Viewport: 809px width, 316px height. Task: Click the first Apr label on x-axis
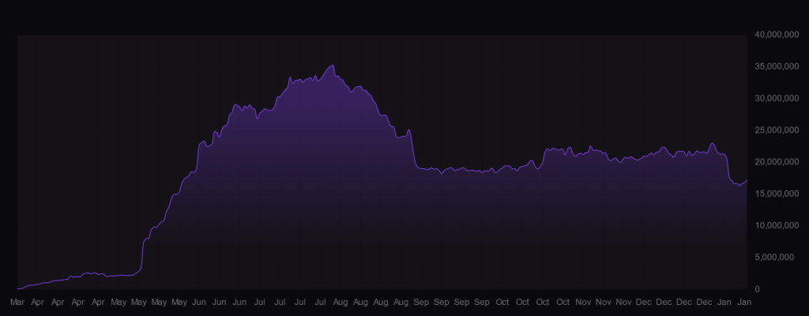(37, 302)
